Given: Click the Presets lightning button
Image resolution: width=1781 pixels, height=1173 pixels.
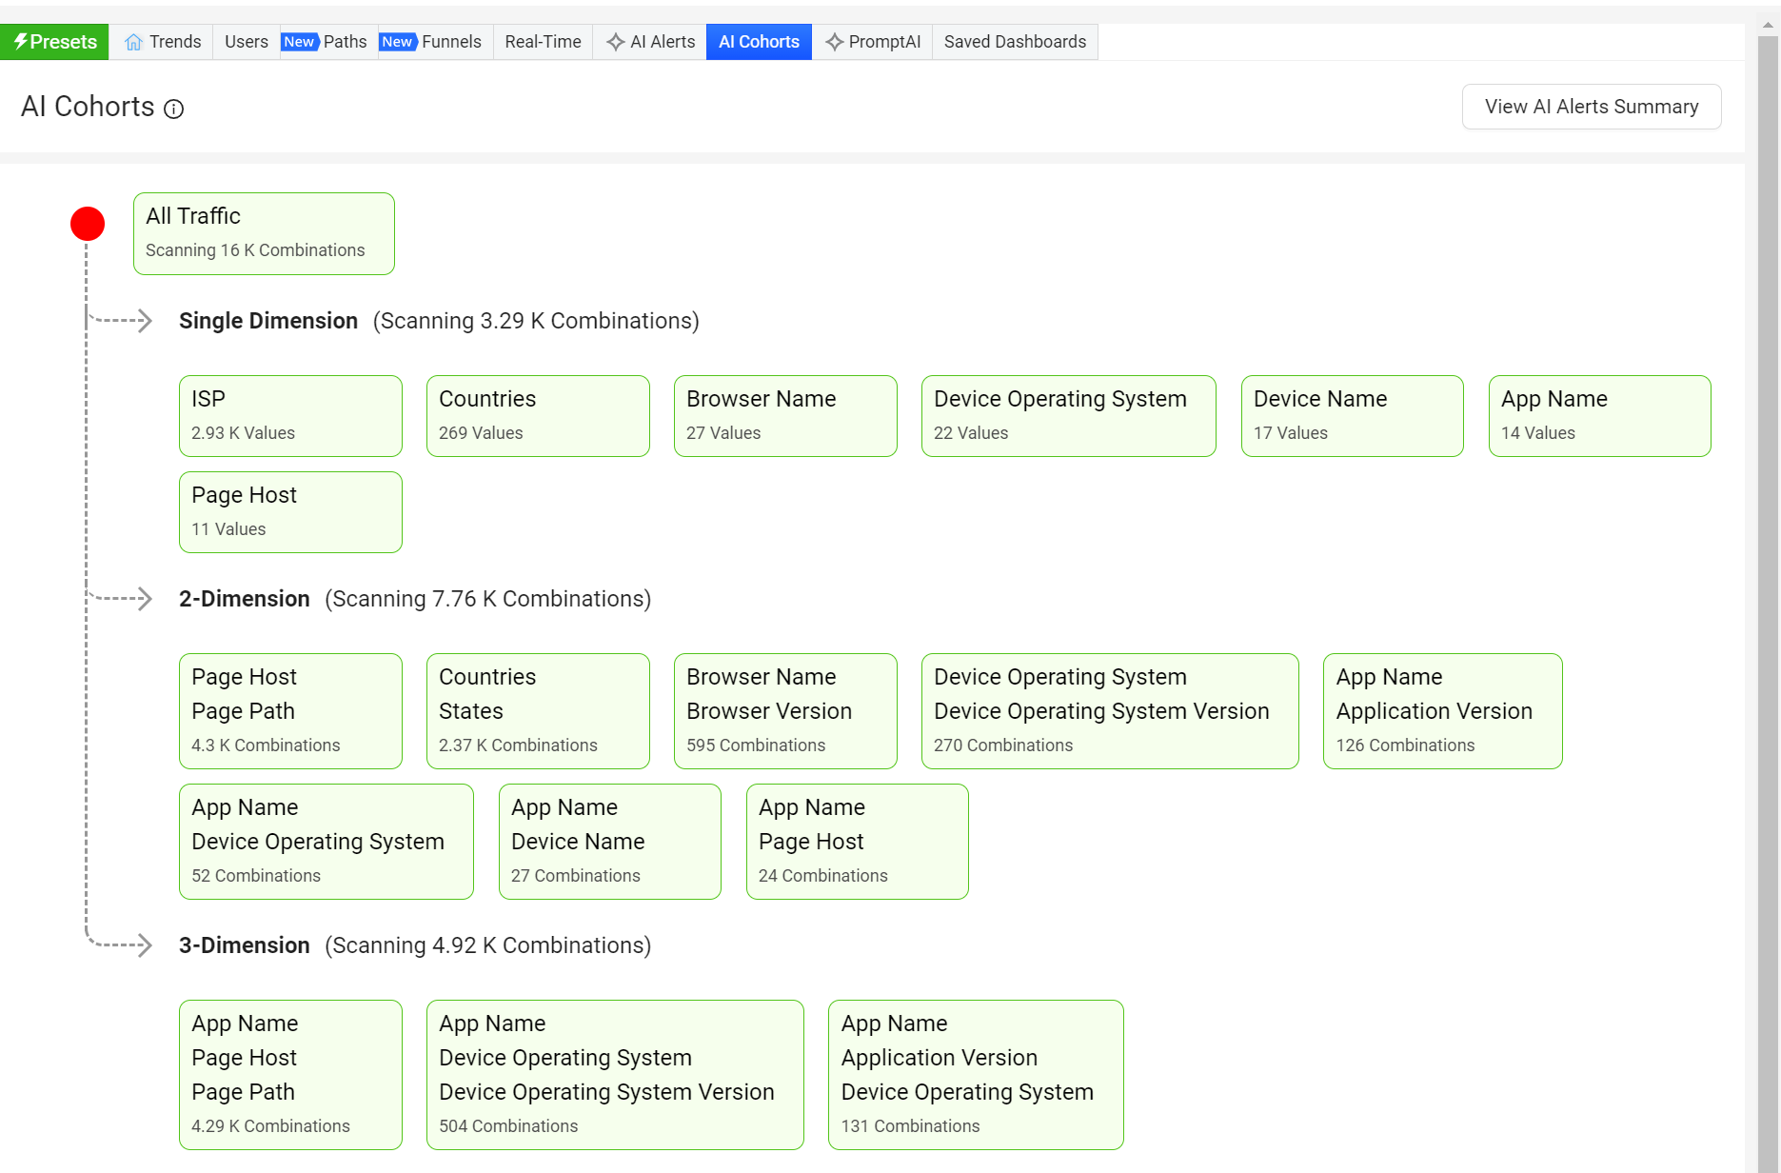Looking at the screenshot, I should pyautogui.click(x=54, y=42).
